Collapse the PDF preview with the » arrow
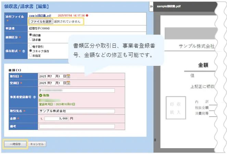 [x=151, y=6]
